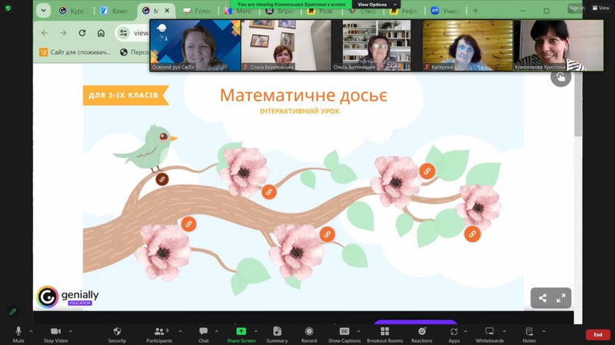Open the Chat panel

(203, 334)
